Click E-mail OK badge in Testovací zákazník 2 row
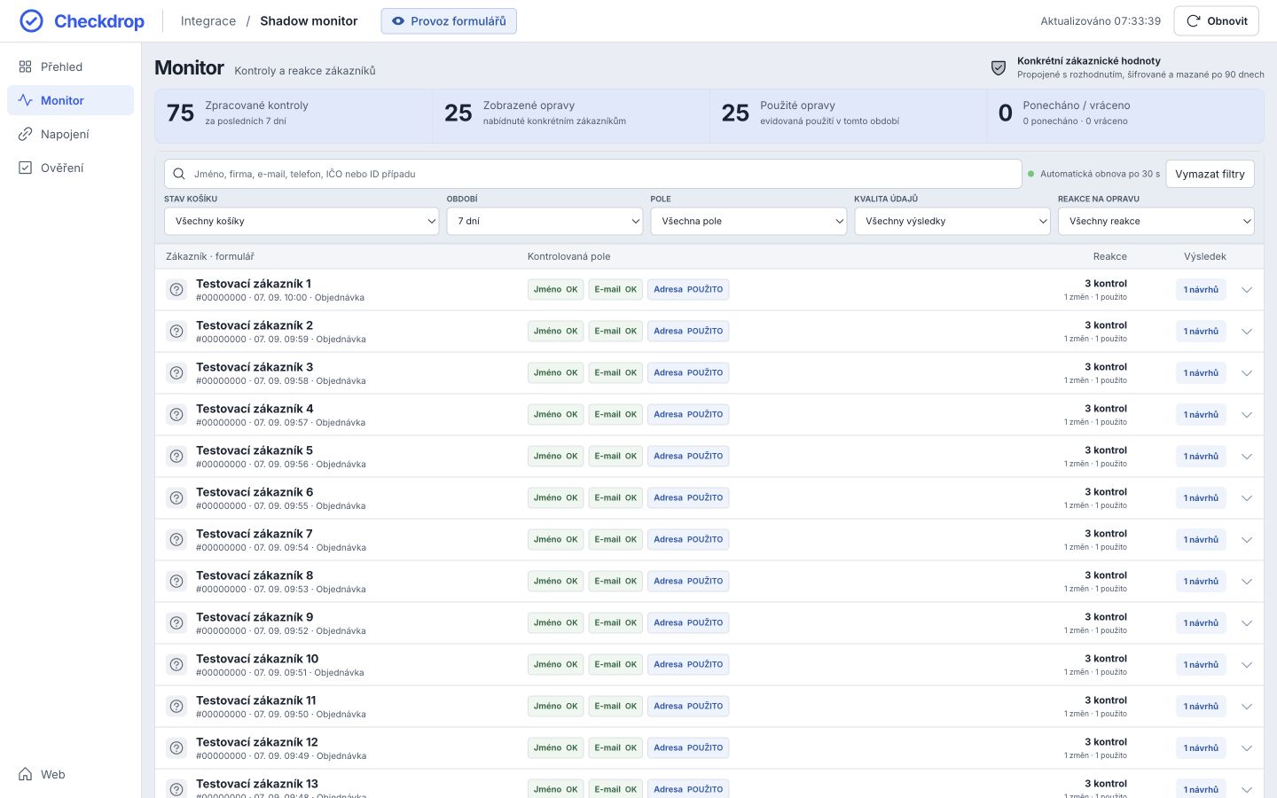The width and height of the screenshot is (1277, 798). click(x=615, y=331)
